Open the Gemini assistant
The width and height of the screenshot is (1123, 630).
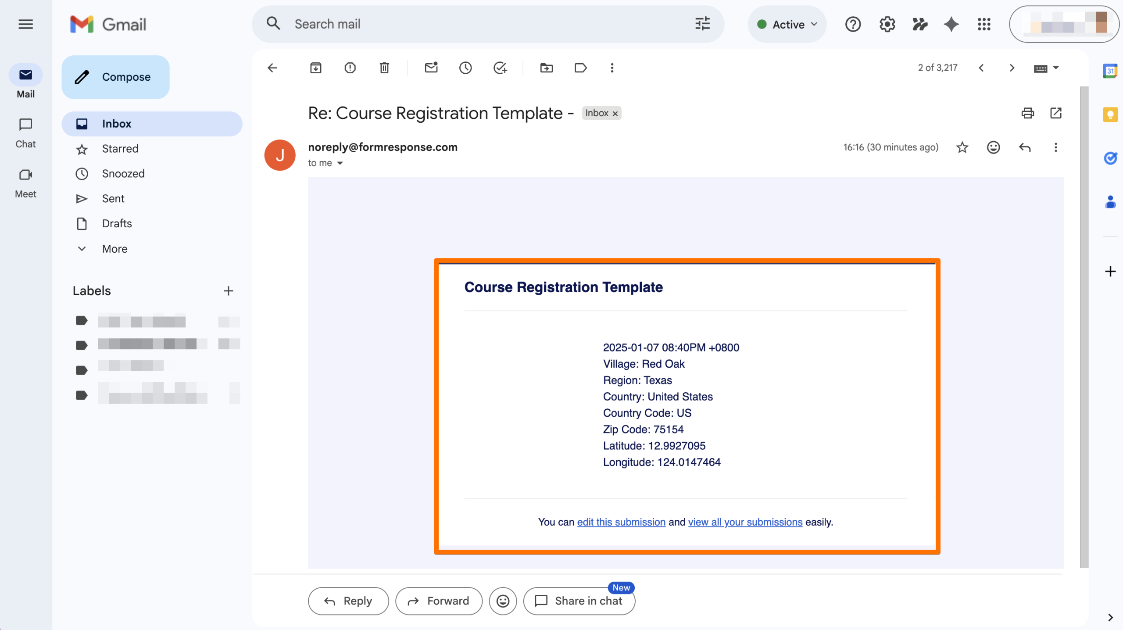(950, 24)
